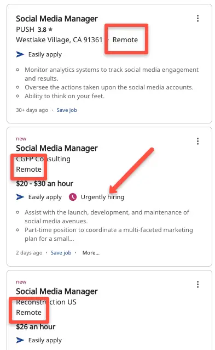The width and height of the screenshot is (215, 350).
Task: Click Remote label on PUSH listing
Action: click(125, 39)
